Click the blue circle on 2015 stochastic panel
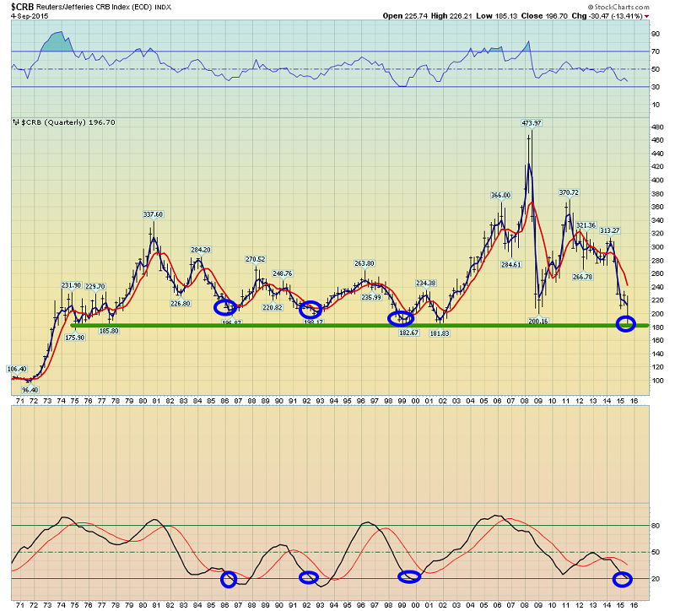This screenshot has width=675, height=611. pos(622,579)
